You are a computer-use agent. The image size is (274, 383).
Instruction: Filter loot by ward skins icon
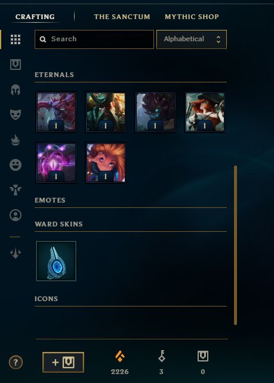[16, 190]
